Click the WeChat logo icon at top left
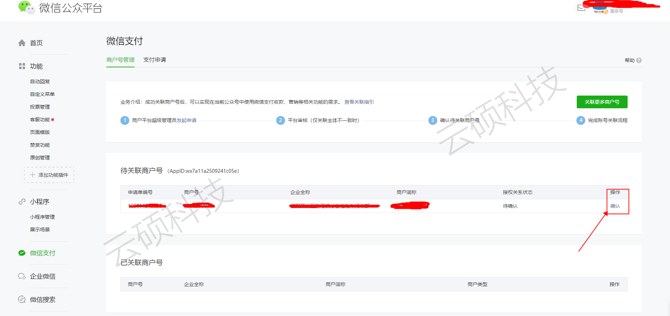 point(26,7)
